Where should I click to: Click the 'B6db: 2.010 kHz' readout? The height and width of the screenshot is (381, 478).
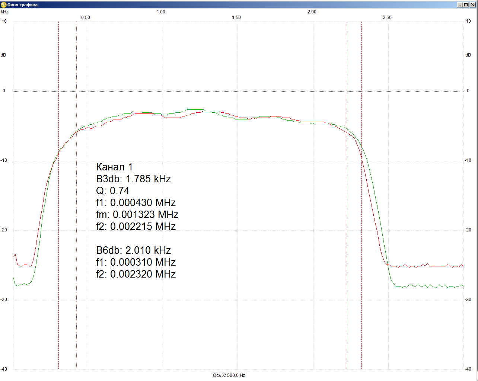pyautogui.click(x=133, y=250)
